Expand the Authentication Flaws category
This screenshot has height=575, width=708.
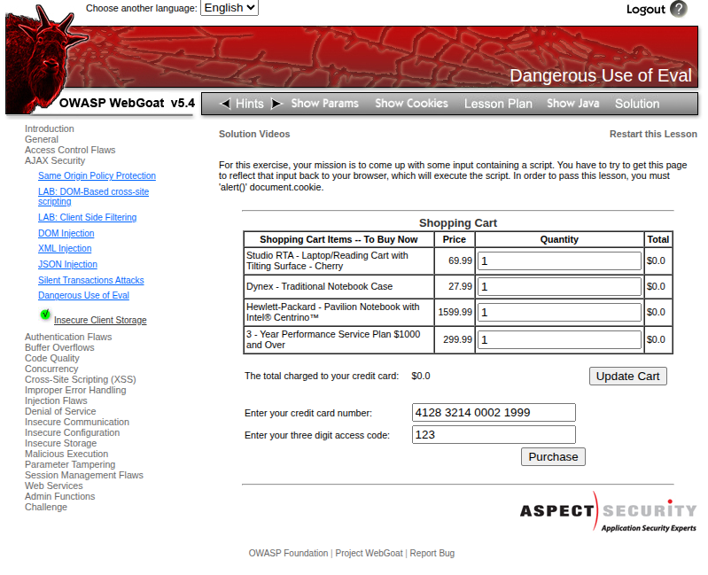68,337
